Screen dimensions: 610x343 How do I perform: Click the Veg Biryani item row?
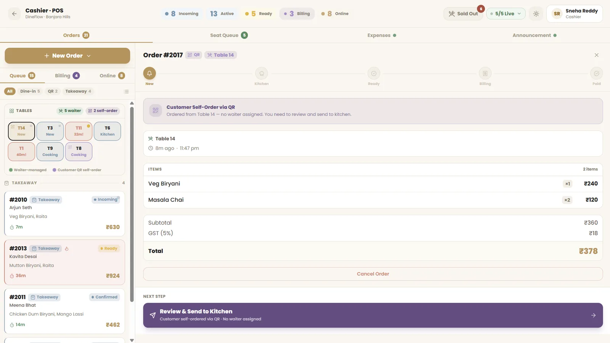point(373,184)
